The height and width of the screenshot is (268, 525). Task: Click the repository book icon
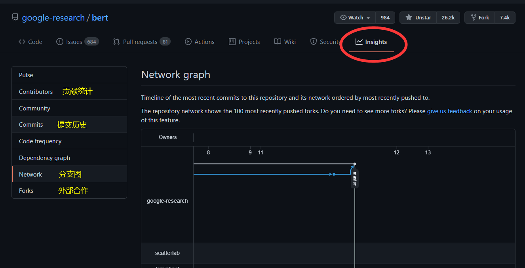click(15, 17)
